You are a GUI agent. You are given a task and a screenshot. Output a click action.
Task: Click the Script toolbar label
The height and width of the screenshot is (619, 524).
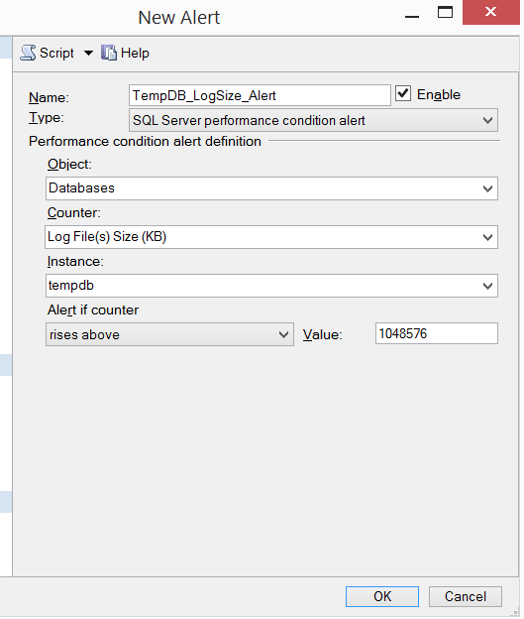[56, 53]
